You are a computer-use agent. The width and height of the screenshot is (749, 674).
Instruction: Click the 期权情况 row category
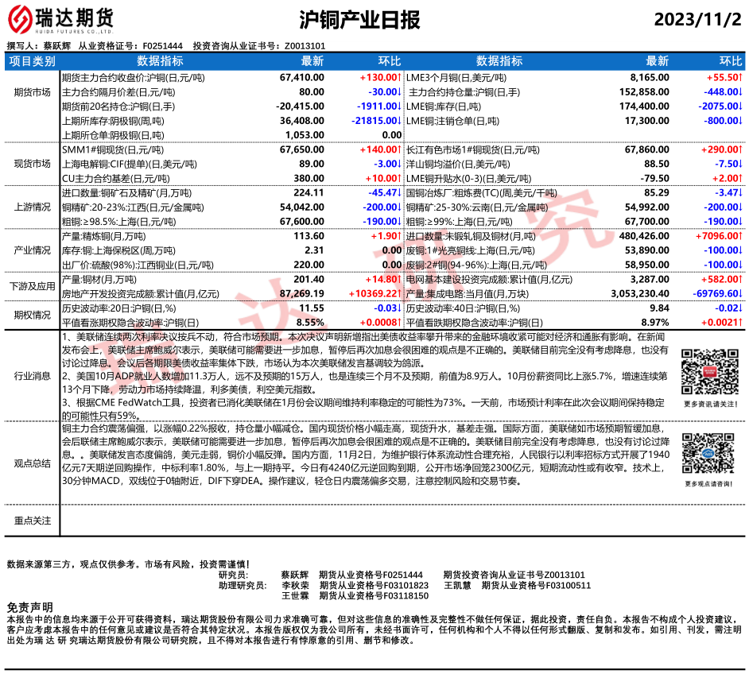click(x=33, y=315)
